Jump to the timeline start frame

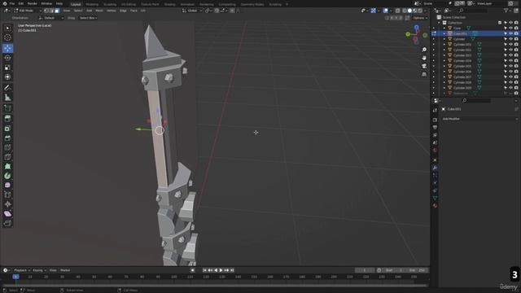tap(204, 270)
